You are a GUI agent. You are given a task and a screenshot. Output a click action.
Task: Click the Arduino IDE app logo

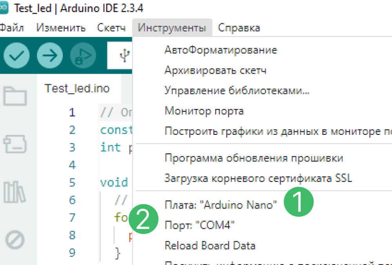coord(4,8)
